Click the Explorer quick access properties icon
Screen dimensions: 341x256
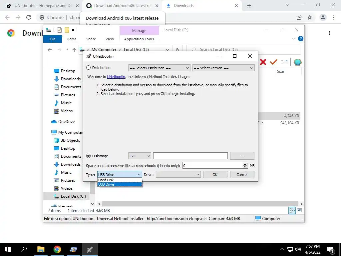point(59,30)
